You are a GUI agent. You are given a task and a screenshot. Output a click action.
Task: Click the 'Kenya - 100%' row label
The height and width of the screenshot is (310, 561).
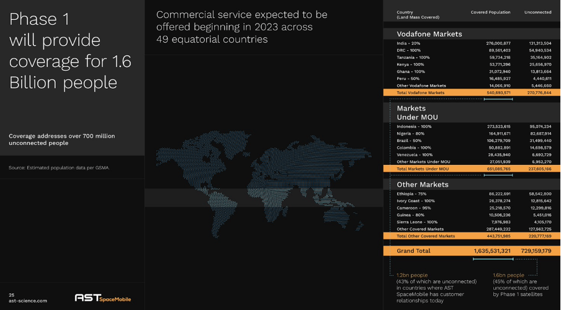point(410,64)
